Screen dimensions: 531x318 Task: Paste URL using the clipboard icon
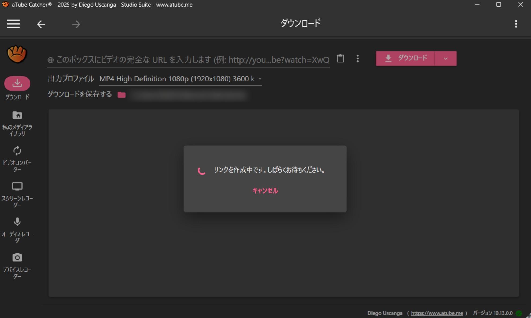(x=340, y=58)
